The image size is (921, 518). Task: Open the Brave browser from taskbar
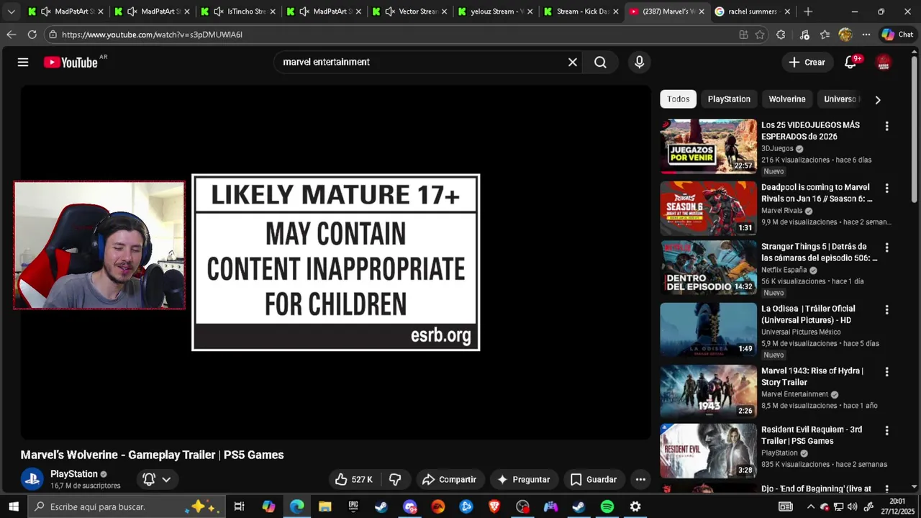tap(494, 506)
